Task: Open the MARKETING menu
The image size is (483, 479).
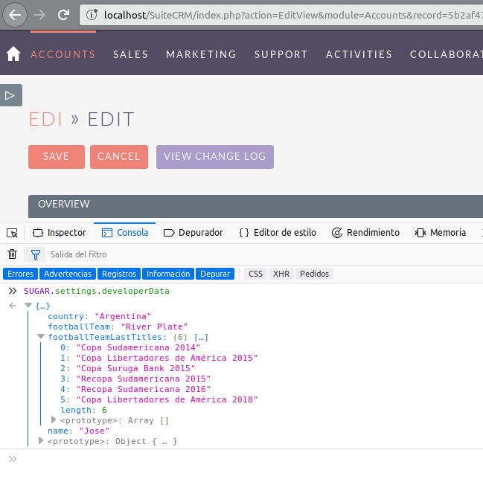Action: point(201,54)
